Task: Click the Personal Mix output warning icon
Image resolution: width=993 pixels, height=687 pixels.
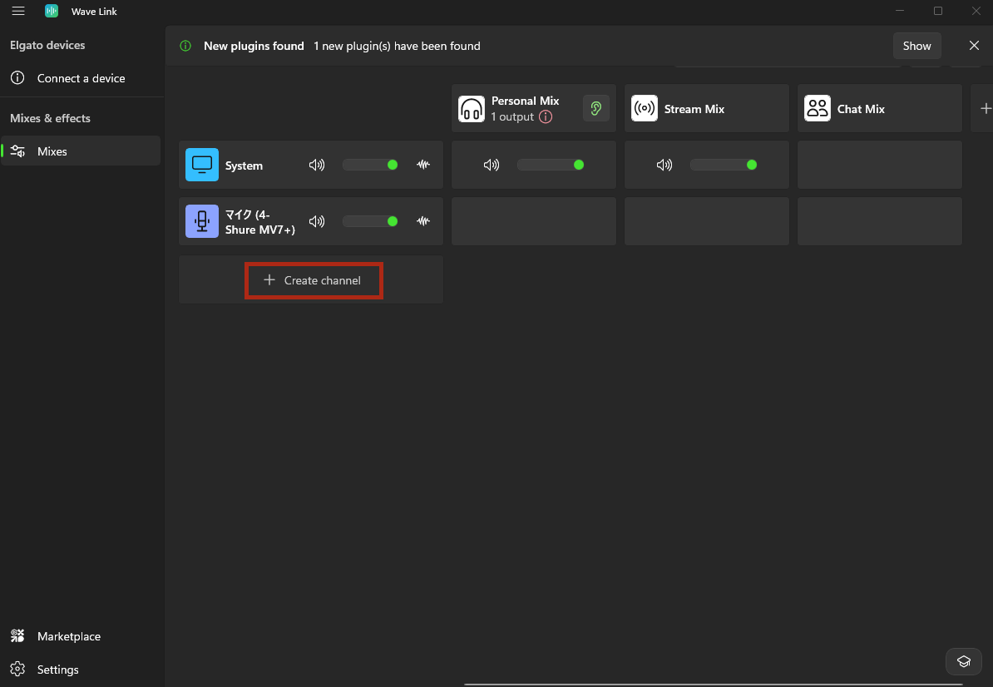Action: click(x=546, y=117)
